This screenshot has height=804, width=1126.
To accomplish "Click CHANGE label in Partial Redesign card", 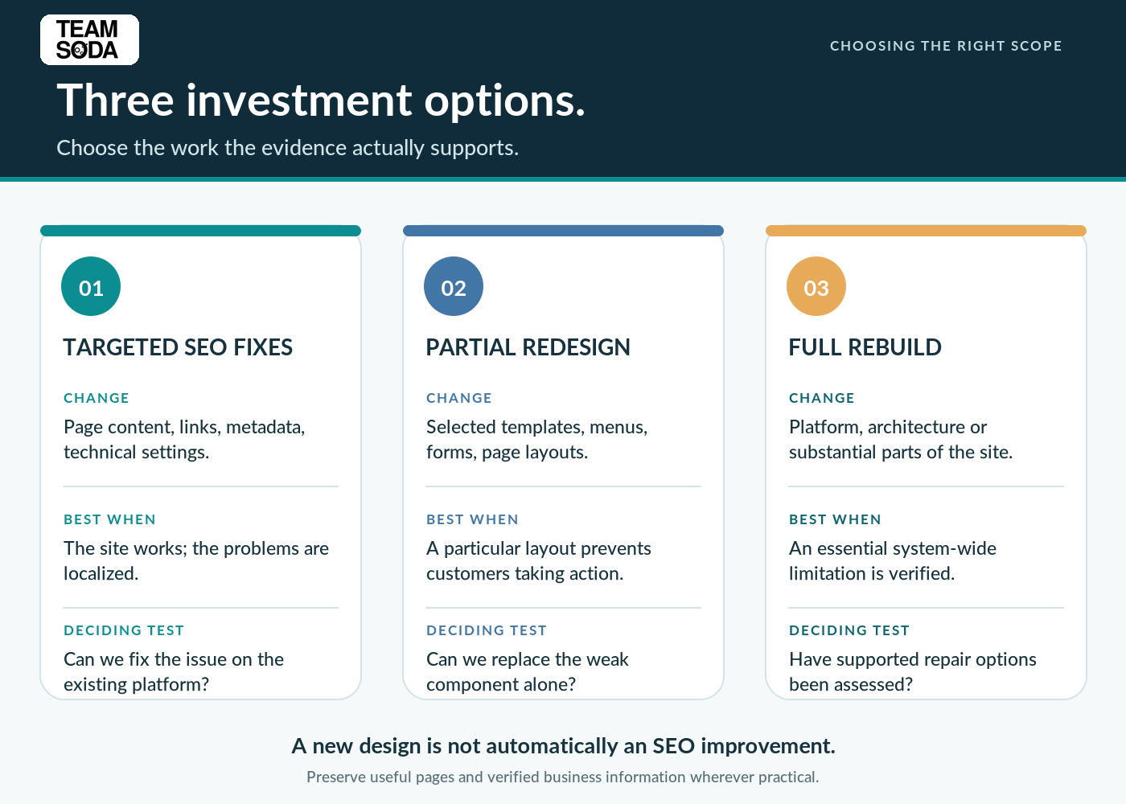I will [459, 398].
